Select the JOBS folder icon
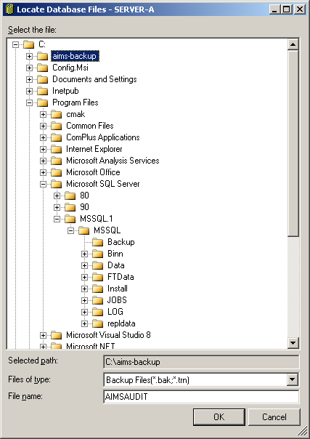This screenshot has height=439, width=310. click(x=97, y=300)
